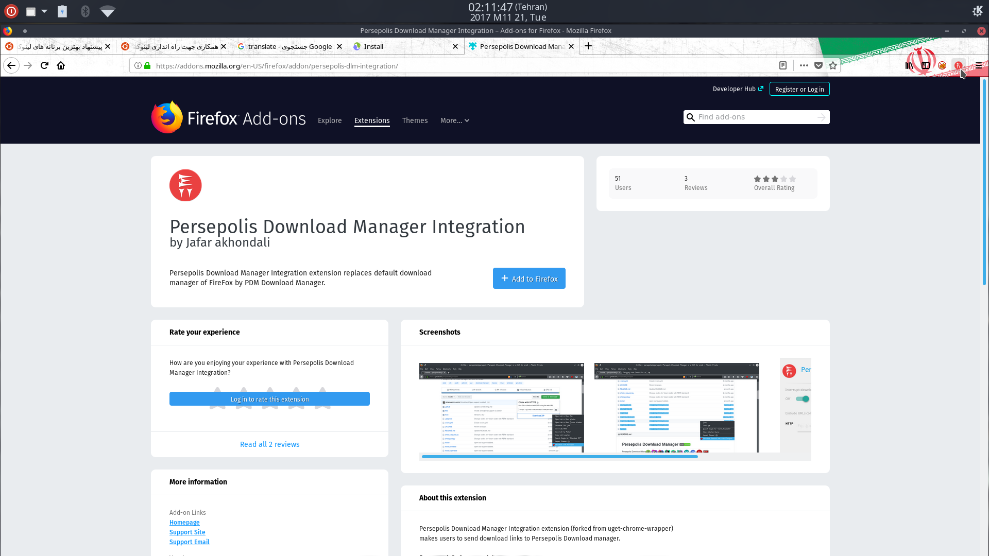Viewport: 989px width, 556px height.
Task: Click Add to Firefox button
Action: pyautogui.click(x=529, y=279)
